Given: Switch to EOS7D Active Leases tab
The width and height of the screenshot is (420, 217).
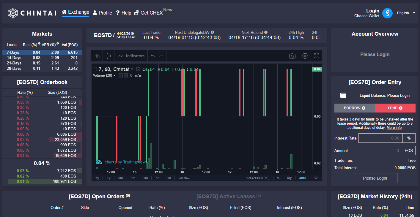Looking at the screenshot, I should (x=229, y=197).
